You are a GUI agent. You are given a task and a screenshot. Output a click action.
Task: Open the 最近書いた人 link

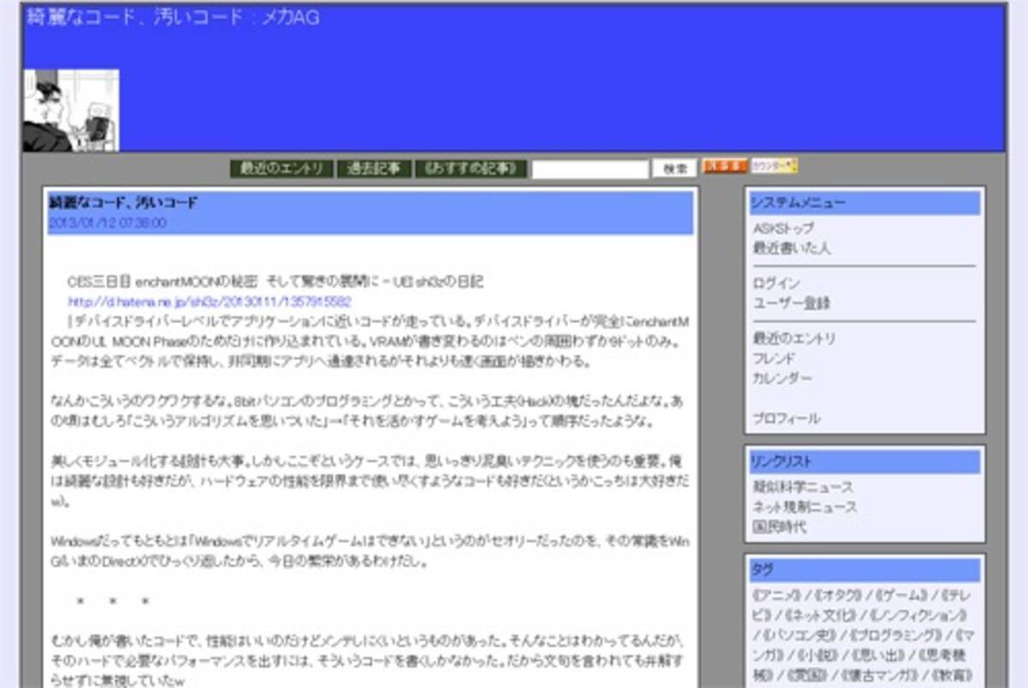(x=792, y=248)
